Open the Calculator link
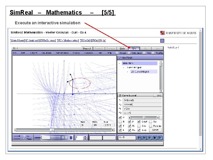Viewport: 213px width, 160px height. coord(32,41)
